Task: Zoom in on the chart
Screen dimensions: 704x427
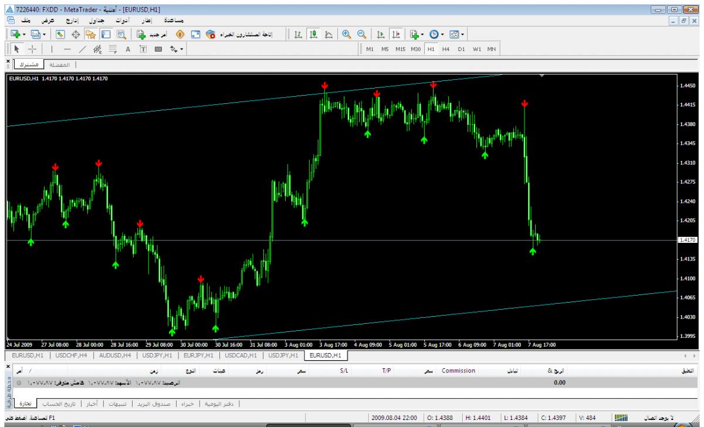Action: (347, 34)
